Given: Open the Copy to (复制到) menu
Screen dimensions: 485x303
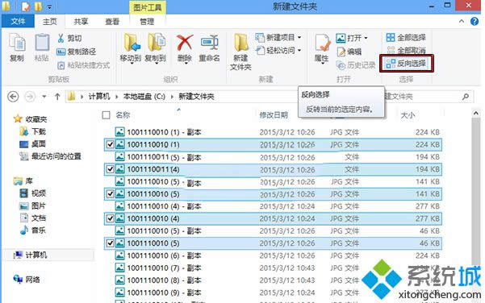Looking at the screenshot, I should pyautogui.click(x=156, y=48).
